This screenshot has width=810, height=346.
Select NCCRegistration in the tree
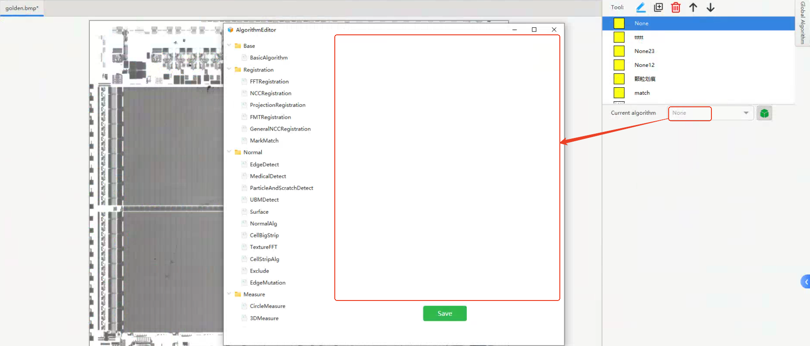[x=271, y=93]
